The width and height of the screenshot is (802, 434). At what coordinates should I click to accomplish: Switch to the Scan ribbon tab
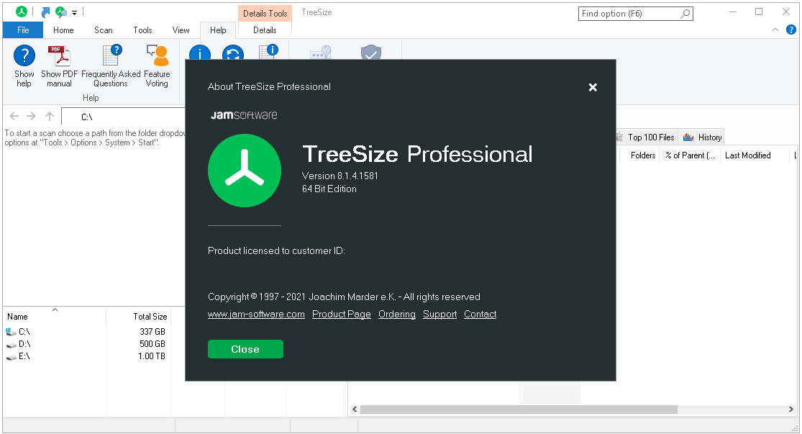point(104,30)
